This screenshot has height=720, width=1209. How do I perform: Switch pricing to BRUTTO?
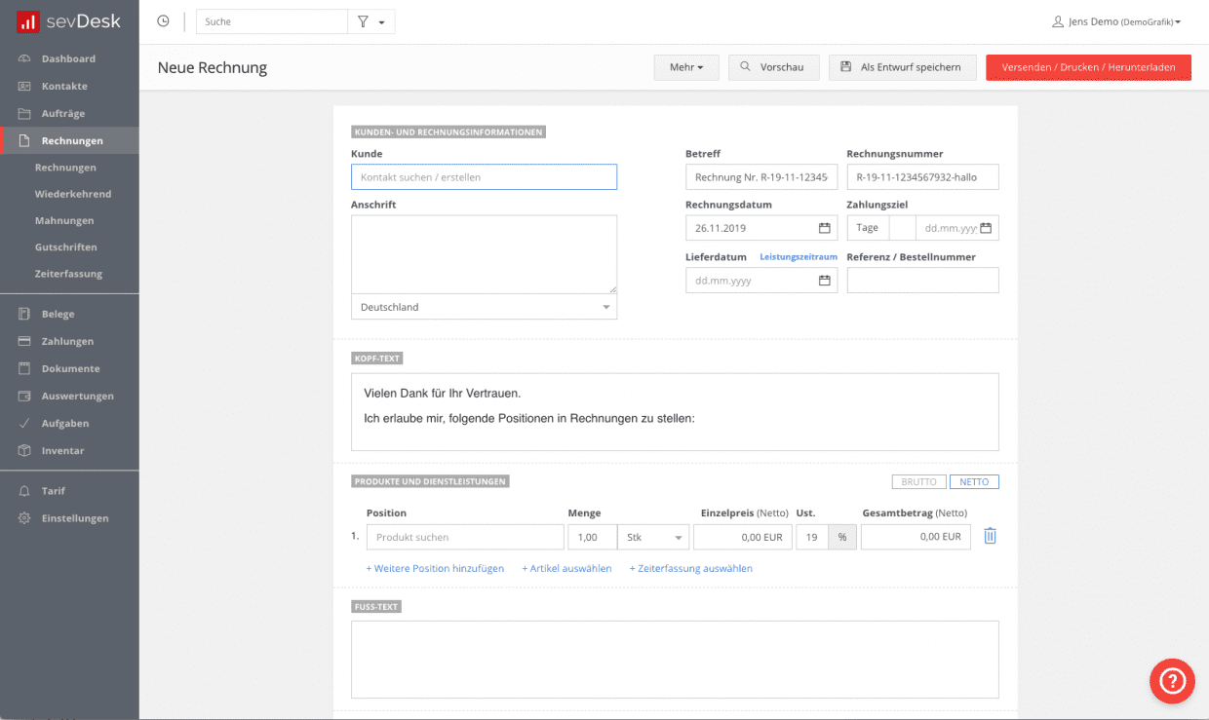918,482
